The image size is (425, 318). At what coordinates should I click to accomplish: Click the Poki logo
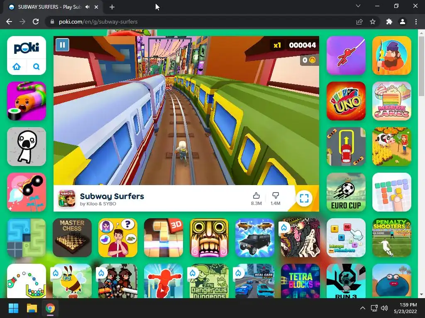(x=27, y=48)
